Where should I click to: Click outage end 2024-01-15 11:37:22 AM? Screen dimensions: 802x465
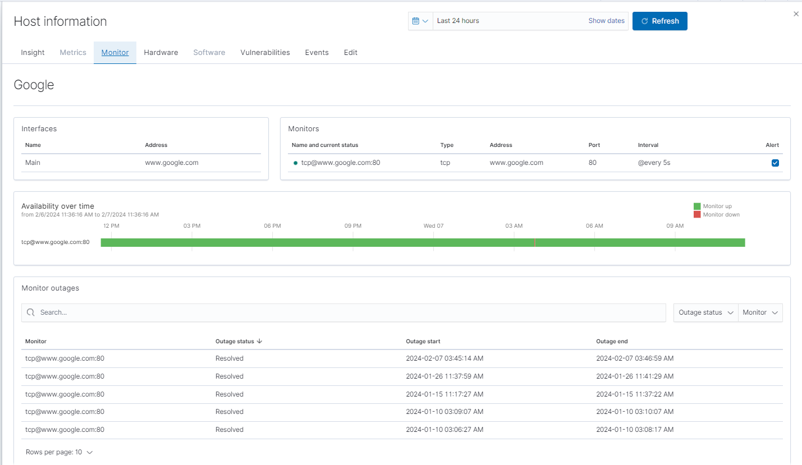pos(635,394)
